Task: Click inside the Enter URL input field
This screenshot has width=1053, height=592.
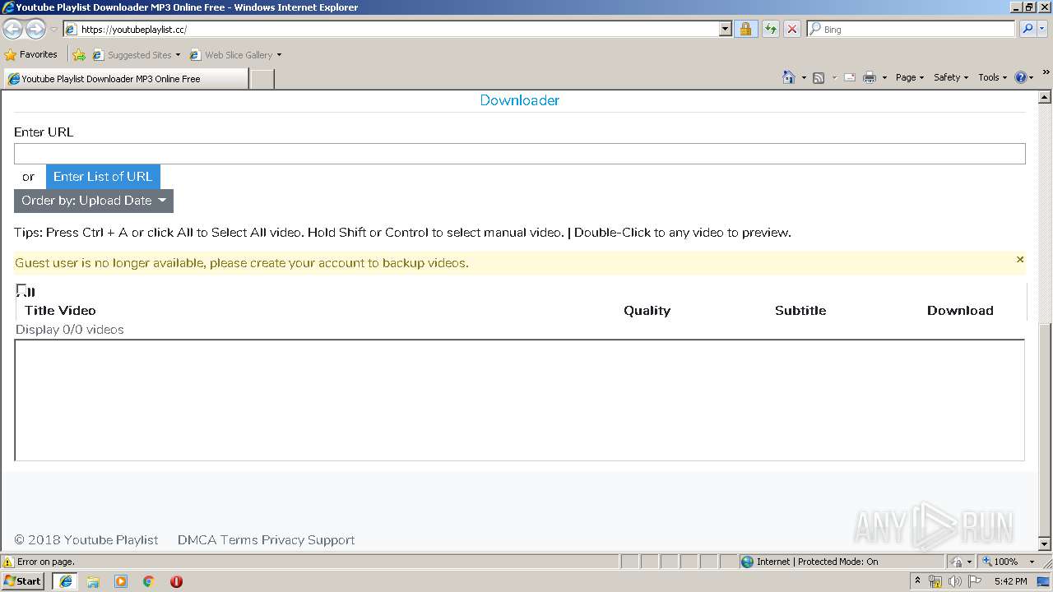Action: (x=520, y=154)
